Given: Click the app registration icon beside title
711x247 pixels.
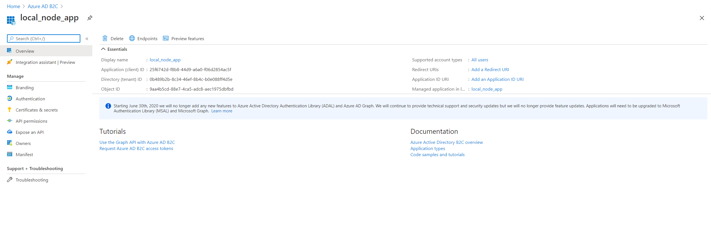Looking at the screenshot, I should [11, 20].
